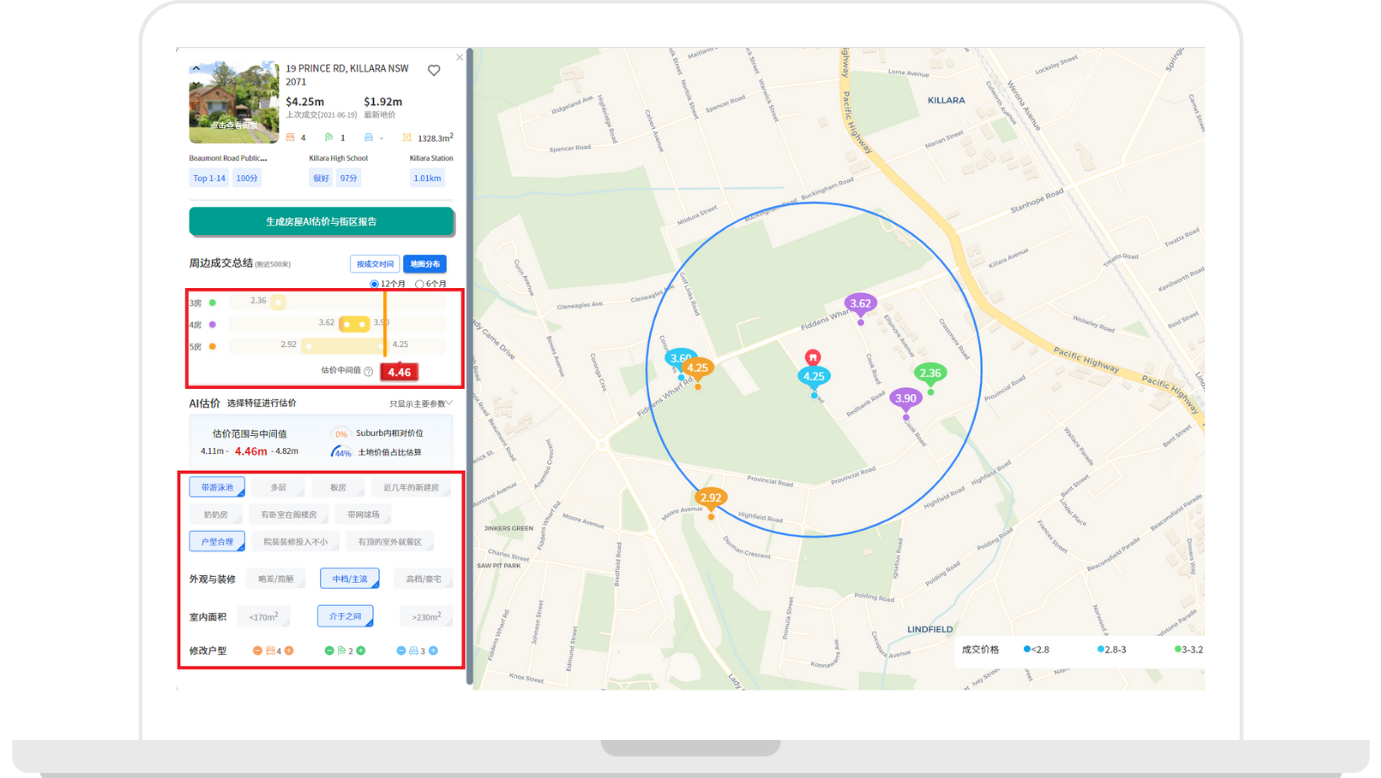The width and height of the screenshot is (1381, 778).
Task: Show previous photo with up chevron
Action: click(x=196, y=68)
